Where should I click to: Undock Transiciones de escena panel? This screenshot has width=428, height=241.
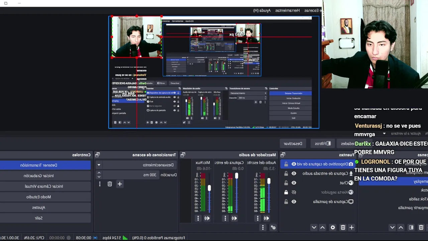pyautogui.click(x=97, y=155)
